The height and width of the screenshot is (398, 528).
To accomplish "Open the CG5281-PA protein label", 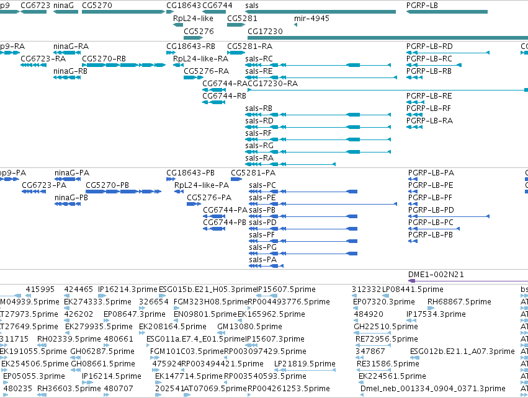I will [x=253, y=173].
